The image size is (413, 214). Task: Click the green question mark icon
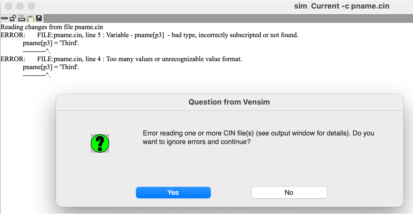tap(100, 143)
